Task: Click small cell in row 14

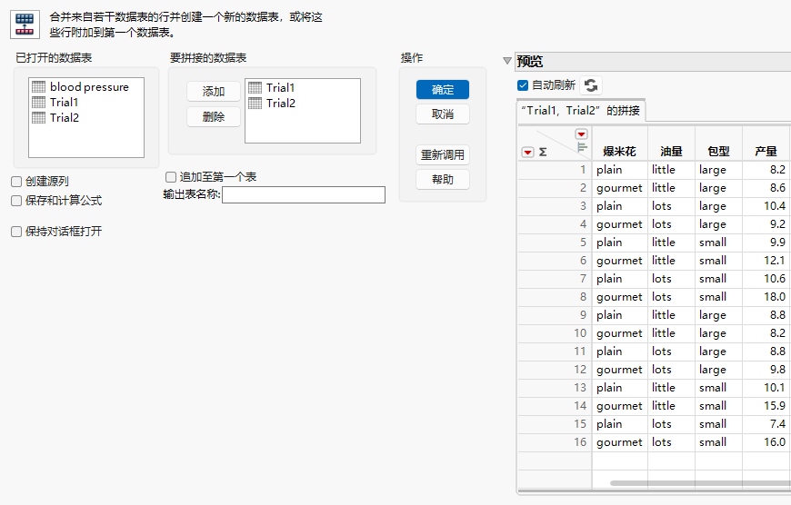Action: point(719,406)
